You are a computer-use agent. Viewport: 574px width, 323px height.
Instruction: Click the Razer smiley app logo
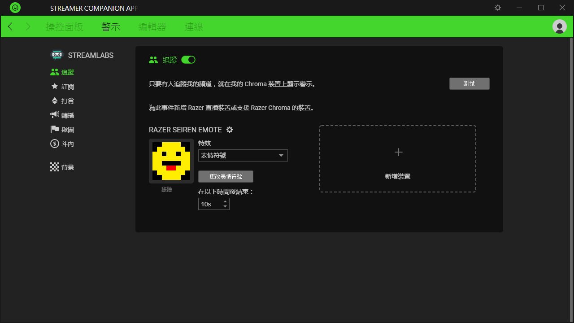[x=15, y=8]
